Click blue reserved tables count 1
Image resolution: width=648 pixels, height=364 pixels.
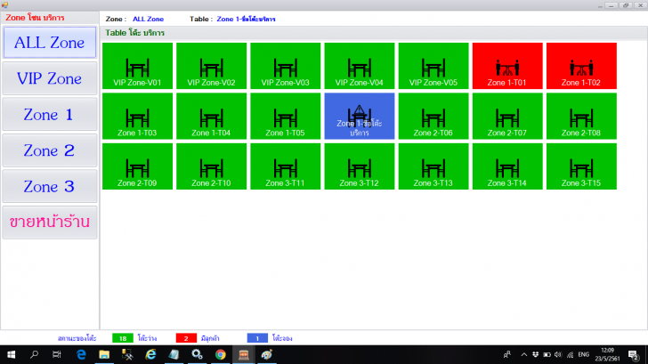(x=257, y=338)
